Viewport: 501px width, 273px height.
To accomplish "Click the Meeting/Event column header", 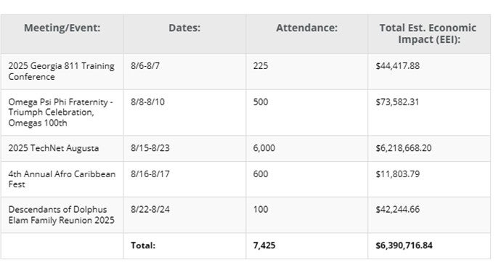I will pyautogui.click(x=62, y=28).
